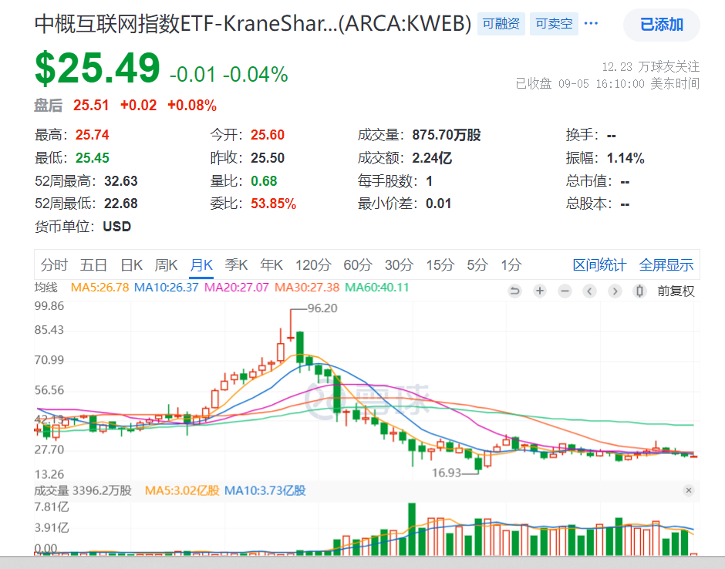
Task: Click the tallest green volume bar
Action: tap(412, 529)
